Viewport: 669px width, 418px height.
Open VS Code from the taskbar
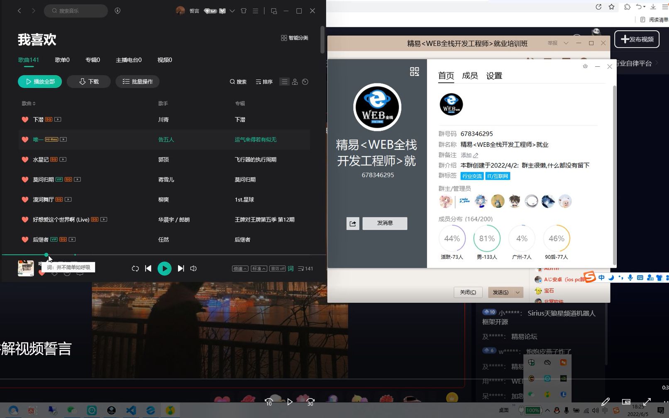pyautogui.click(x=131, y=411)
